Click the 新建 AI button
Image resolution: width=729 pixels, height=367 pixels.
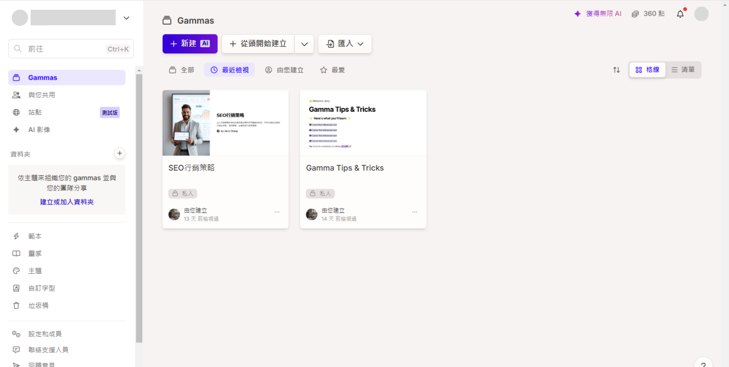tap(190, 44)
